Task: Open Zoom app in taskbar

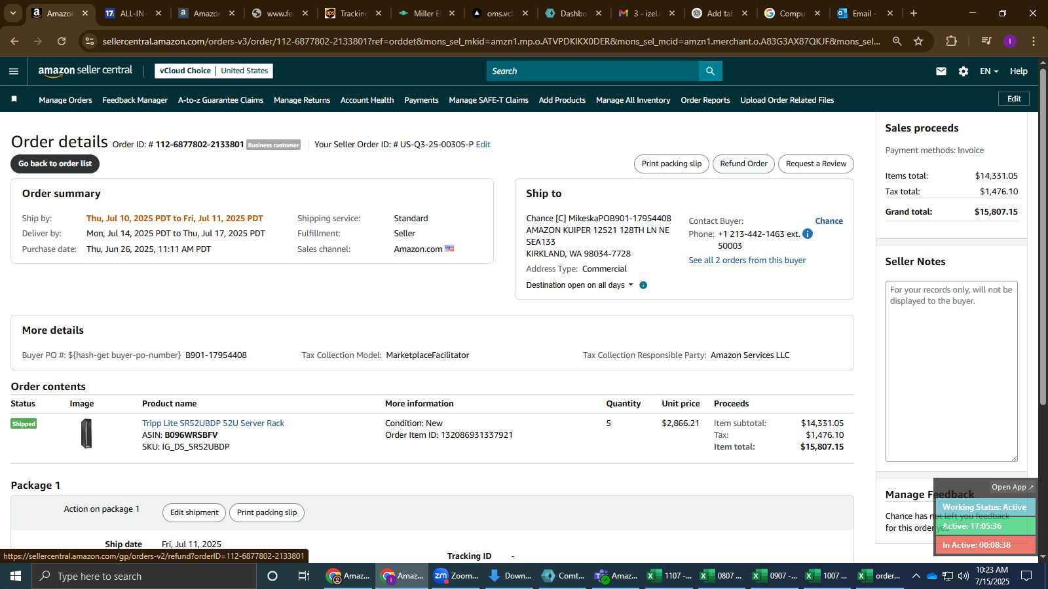Action: pos(456,576)
